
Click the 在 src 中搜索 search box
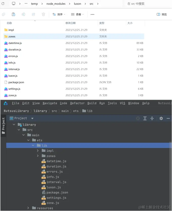136,4
